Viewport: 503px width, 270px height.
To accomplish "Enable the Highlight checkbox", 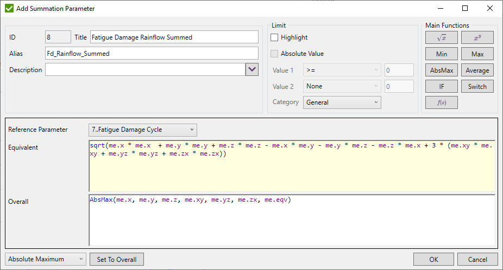I will 275,37.
